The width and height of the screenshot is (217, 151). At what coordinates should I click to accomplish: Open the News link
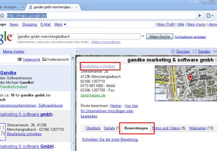tap(14, 24)
